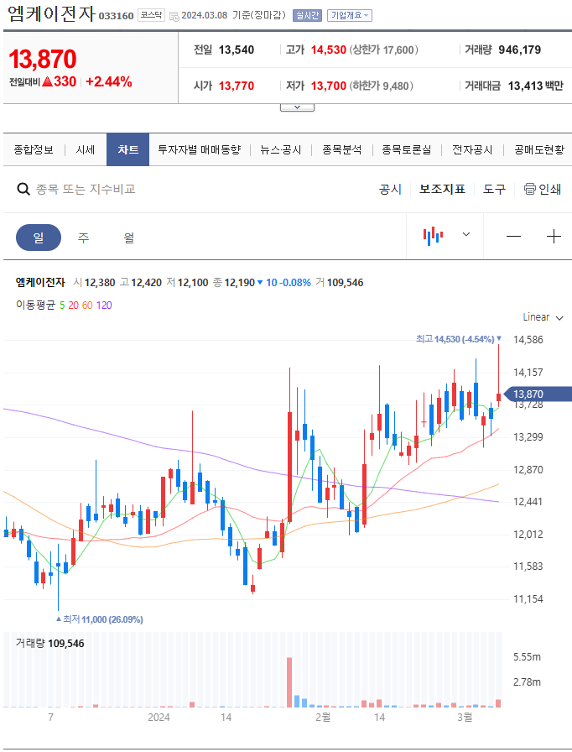Click the 실시간 button

(x=307, y=15)
